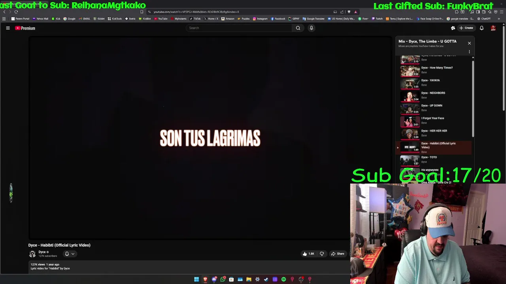
Task: Open Spotify from the taskbar
Action: 283,279
